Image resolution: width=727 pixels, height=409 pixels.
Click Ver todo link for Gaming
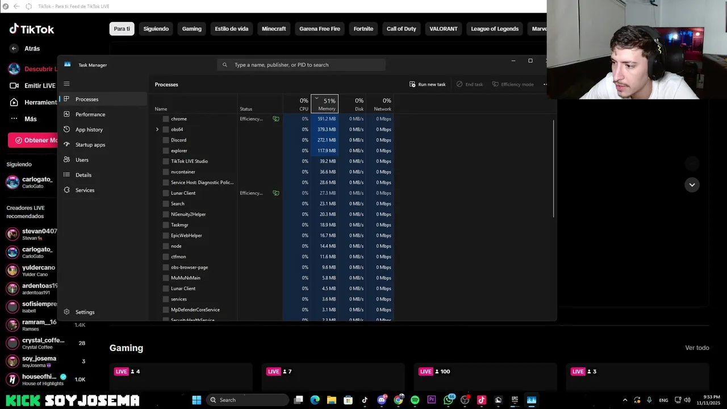point(697,348)
